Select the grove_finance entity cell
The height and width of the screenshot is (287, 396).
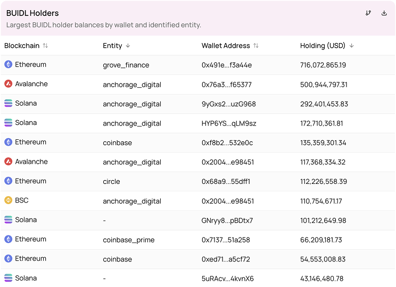tap(126, 65)
